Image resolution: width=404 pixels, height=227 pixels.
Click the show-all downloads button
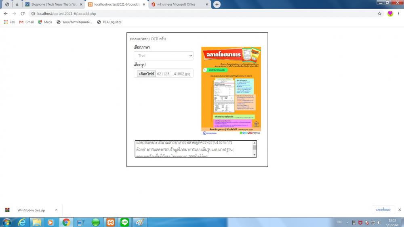click(x=383, y=210)
